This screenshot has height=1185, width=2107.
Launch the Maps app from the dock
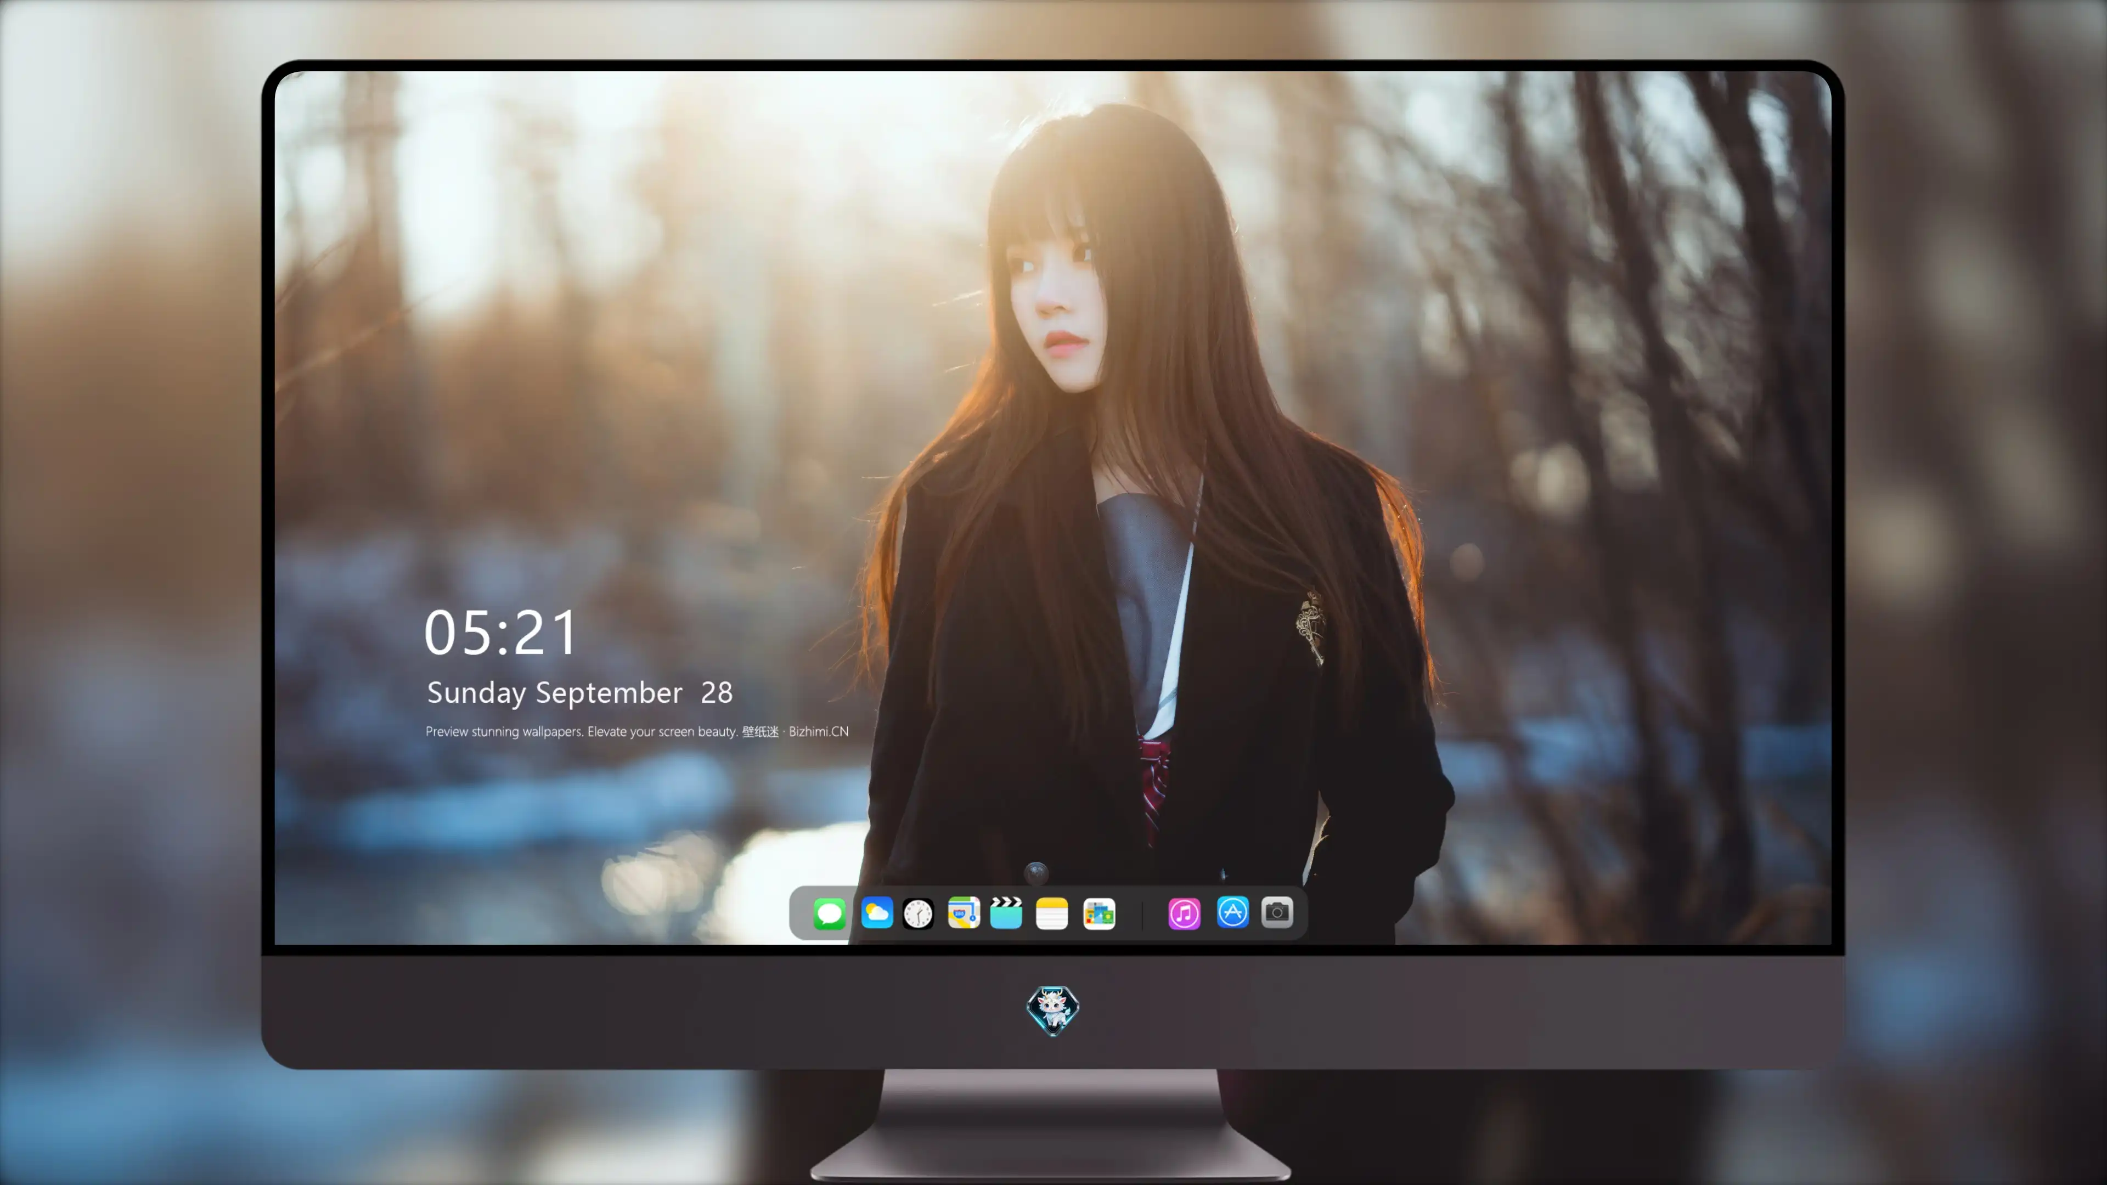[x=964, y=913]
